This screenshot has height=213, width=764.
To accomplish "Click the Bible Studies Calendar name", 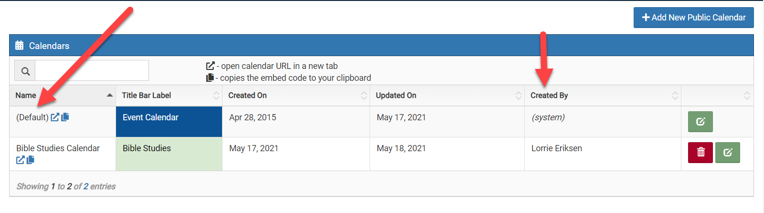I will click(x=58, y=148).
